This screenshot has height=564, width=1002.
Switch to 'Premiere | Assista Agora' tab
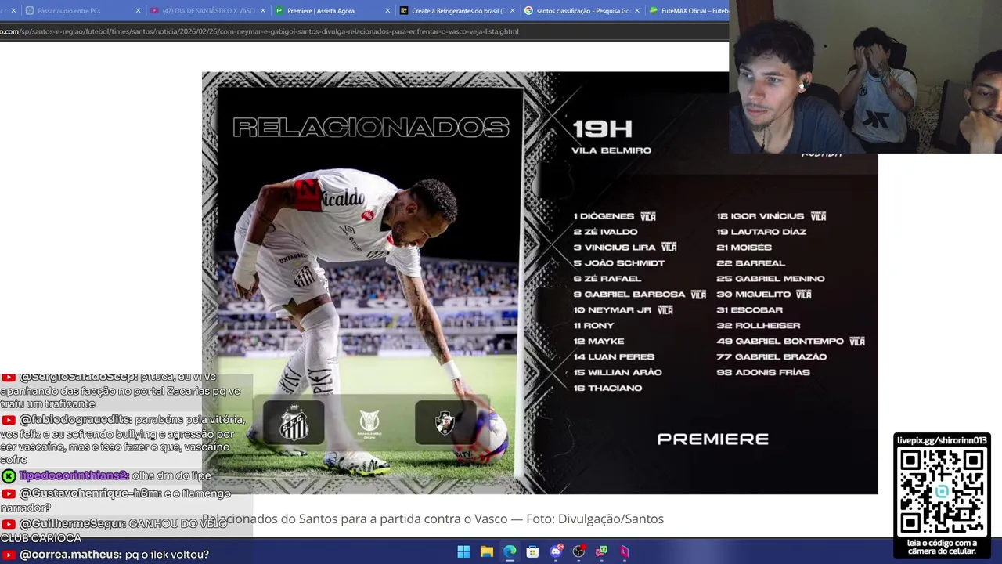(332, 11)
